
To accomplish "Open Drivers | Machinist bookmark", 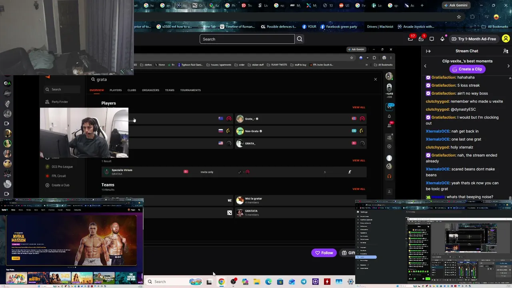I will (380, 27).
